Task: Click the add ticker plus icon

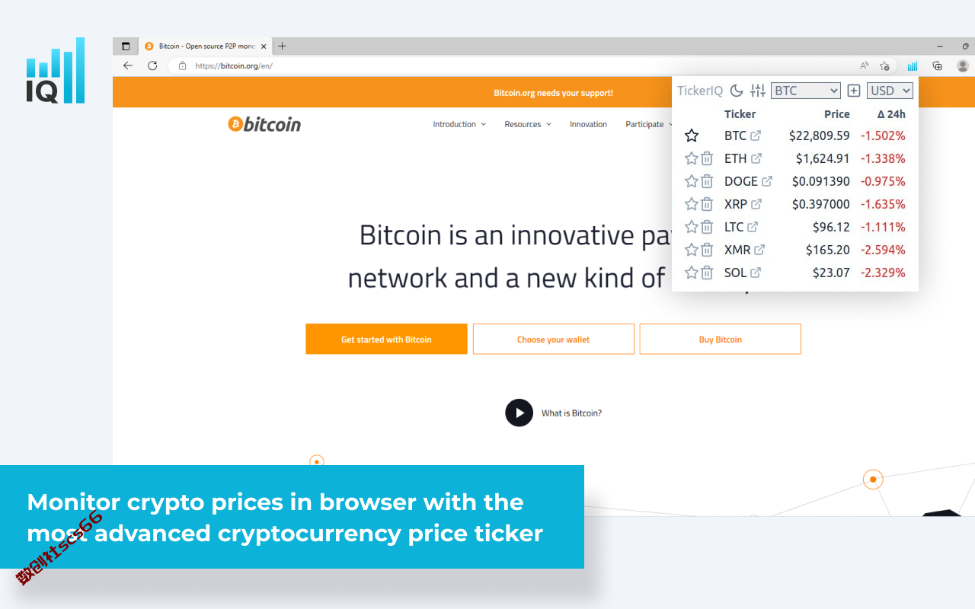Action: coord(854,91)
